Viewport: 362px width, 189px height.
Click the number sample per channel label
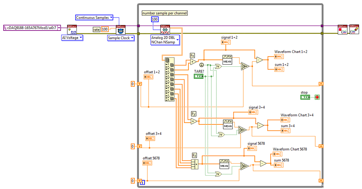click(165, 13)
